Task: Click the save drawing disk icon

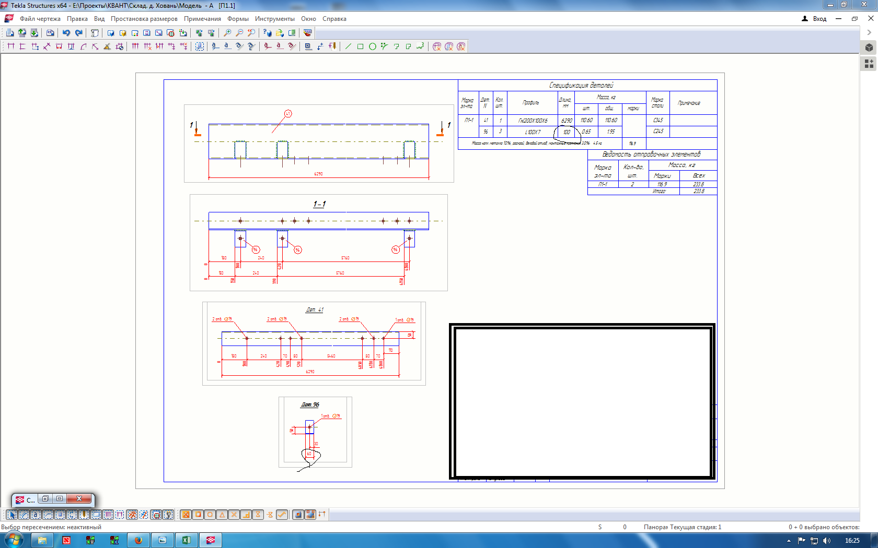Action: coord(50,33)
